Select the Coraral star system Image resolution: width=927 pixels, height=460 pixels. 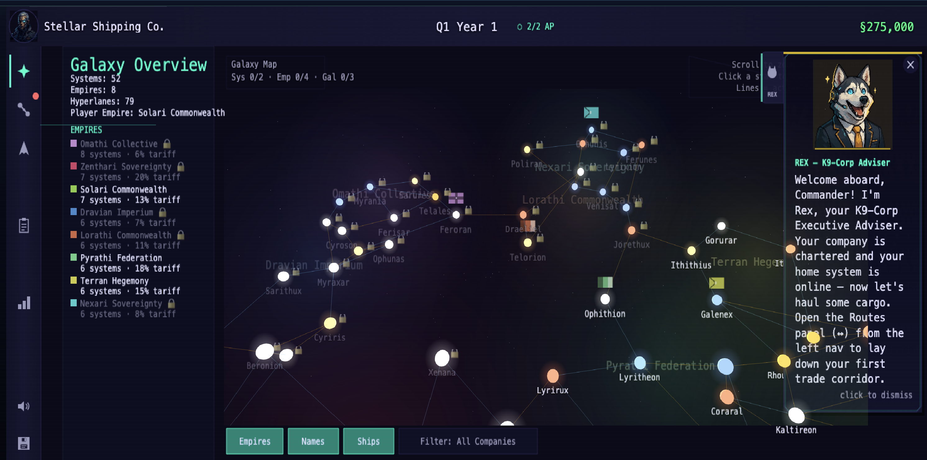[x=727, y=397]
